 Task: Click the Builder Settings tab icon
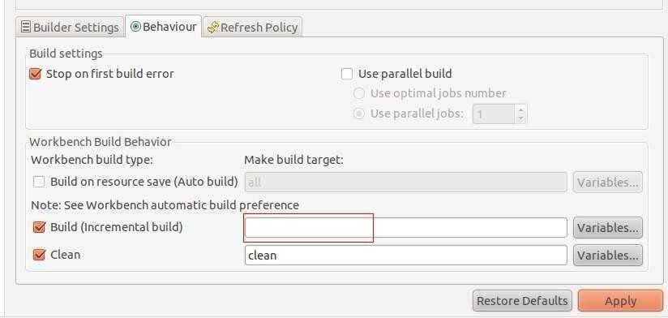point(26,28)
